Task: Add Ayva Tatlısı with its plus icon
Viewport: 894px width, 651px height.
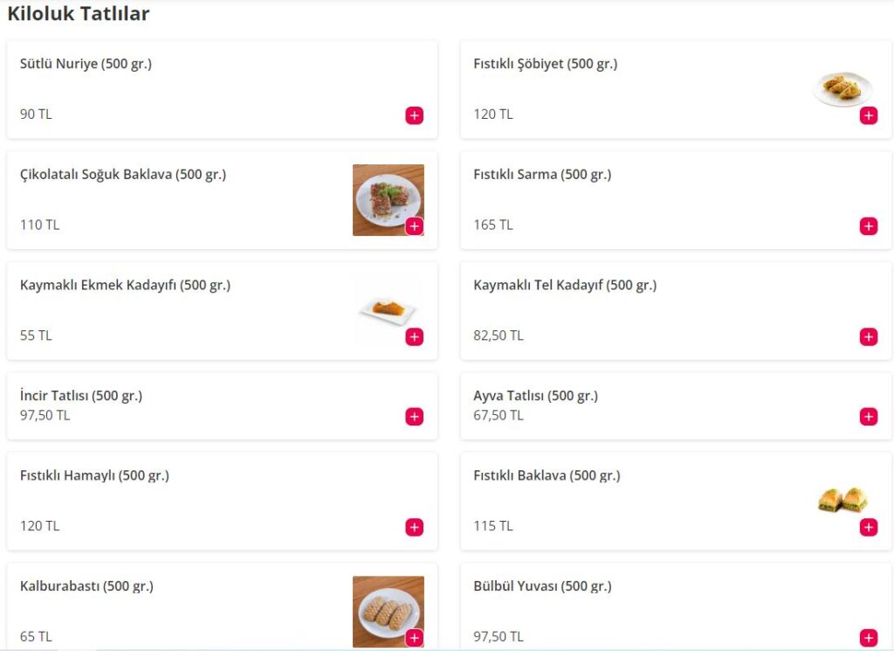Action: point(868,417)
